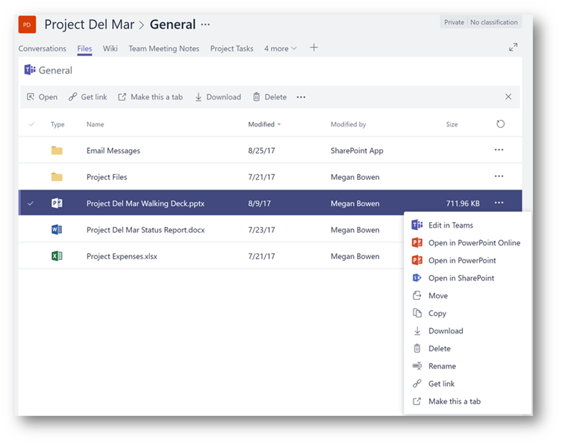The height and width of the screenshot is (445, 562).
Task: Open more options for Email Messages folder
Action: tap(499, 151)
